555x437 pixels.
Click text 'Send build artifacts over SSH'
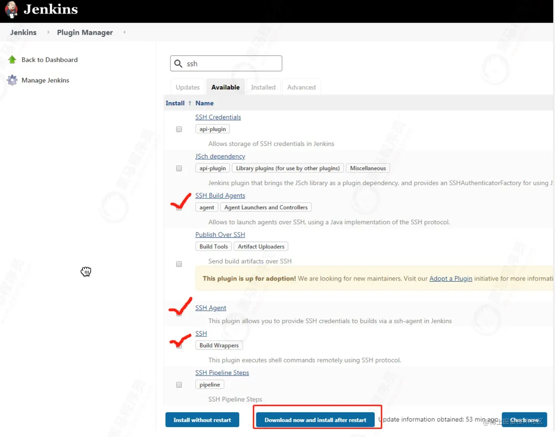[250, 261]
